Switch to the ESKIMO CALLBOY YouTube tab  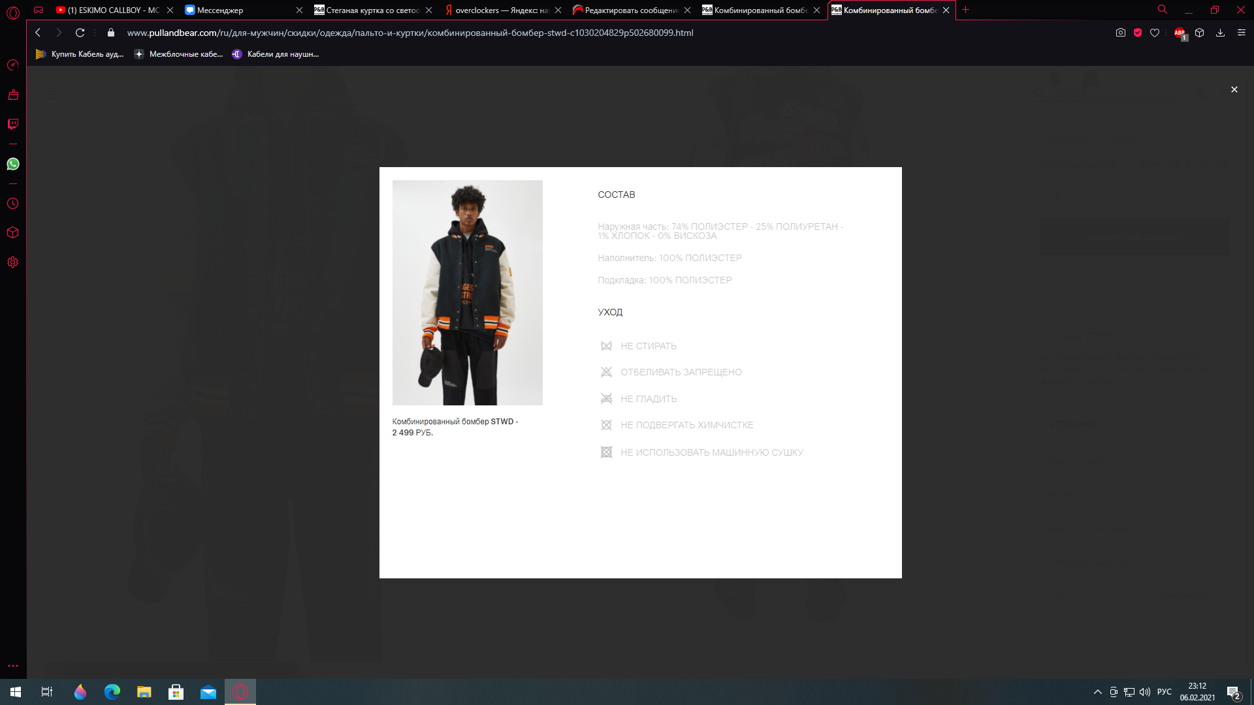pyautogui.click(x=111, y=10)
